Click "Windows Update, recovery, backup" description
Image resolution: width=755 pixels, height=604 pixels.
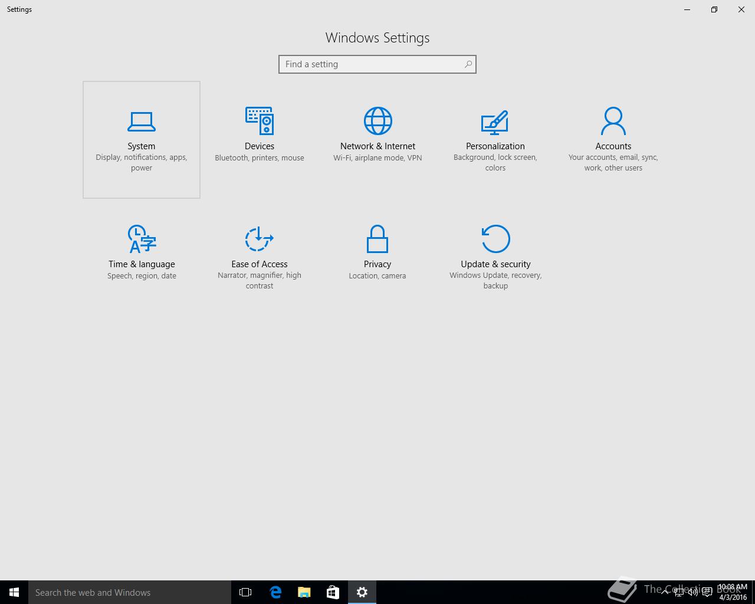click(495, 281)
